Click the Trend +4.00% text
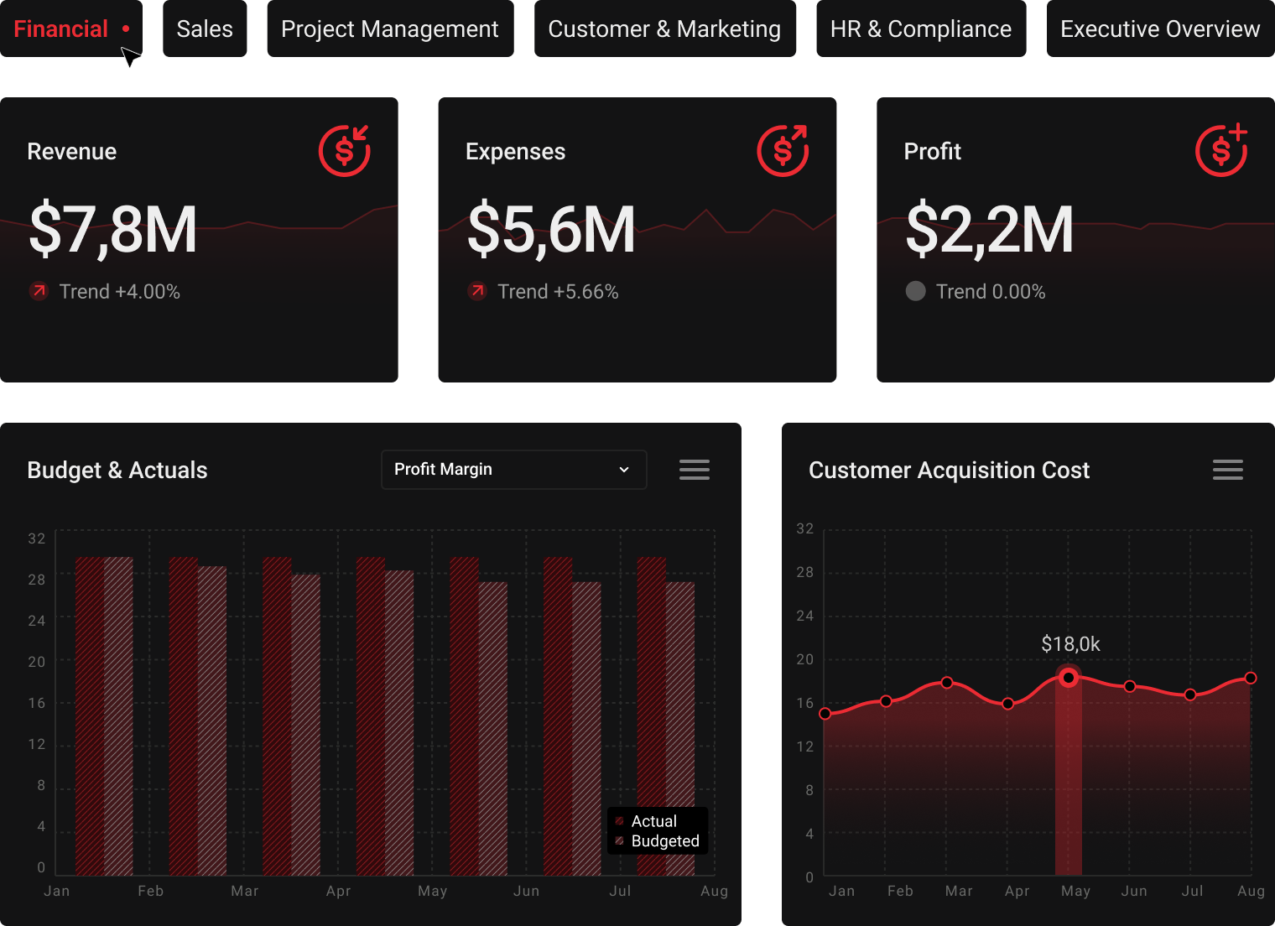This screenshot has height=926, width=1275. pyautogui.click(x=120, y=292)
